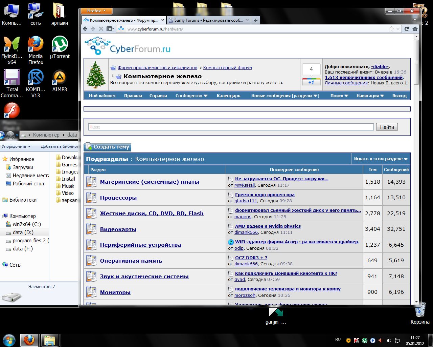
Task: Click the Google +1 button
Action: [x=311, y=82]
